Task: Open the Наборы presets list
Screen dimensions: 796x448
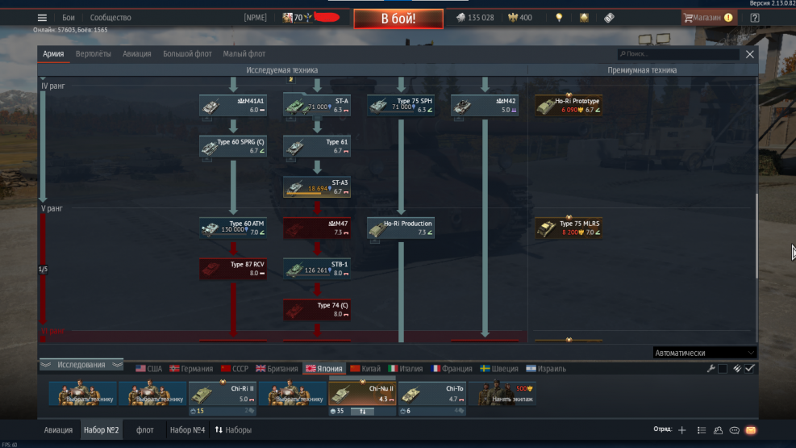Action: click(x=233, y=430)
